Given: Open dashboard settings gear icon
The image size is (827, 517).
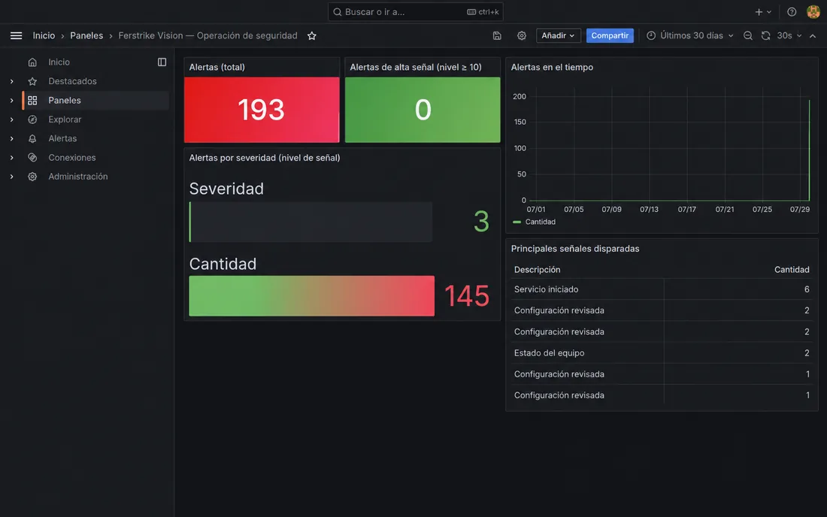Looking at the screenshot, I should pos(521,35).
